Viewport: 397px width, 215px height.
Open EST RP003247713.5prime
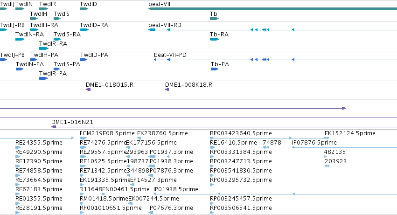tap(241, 161)
